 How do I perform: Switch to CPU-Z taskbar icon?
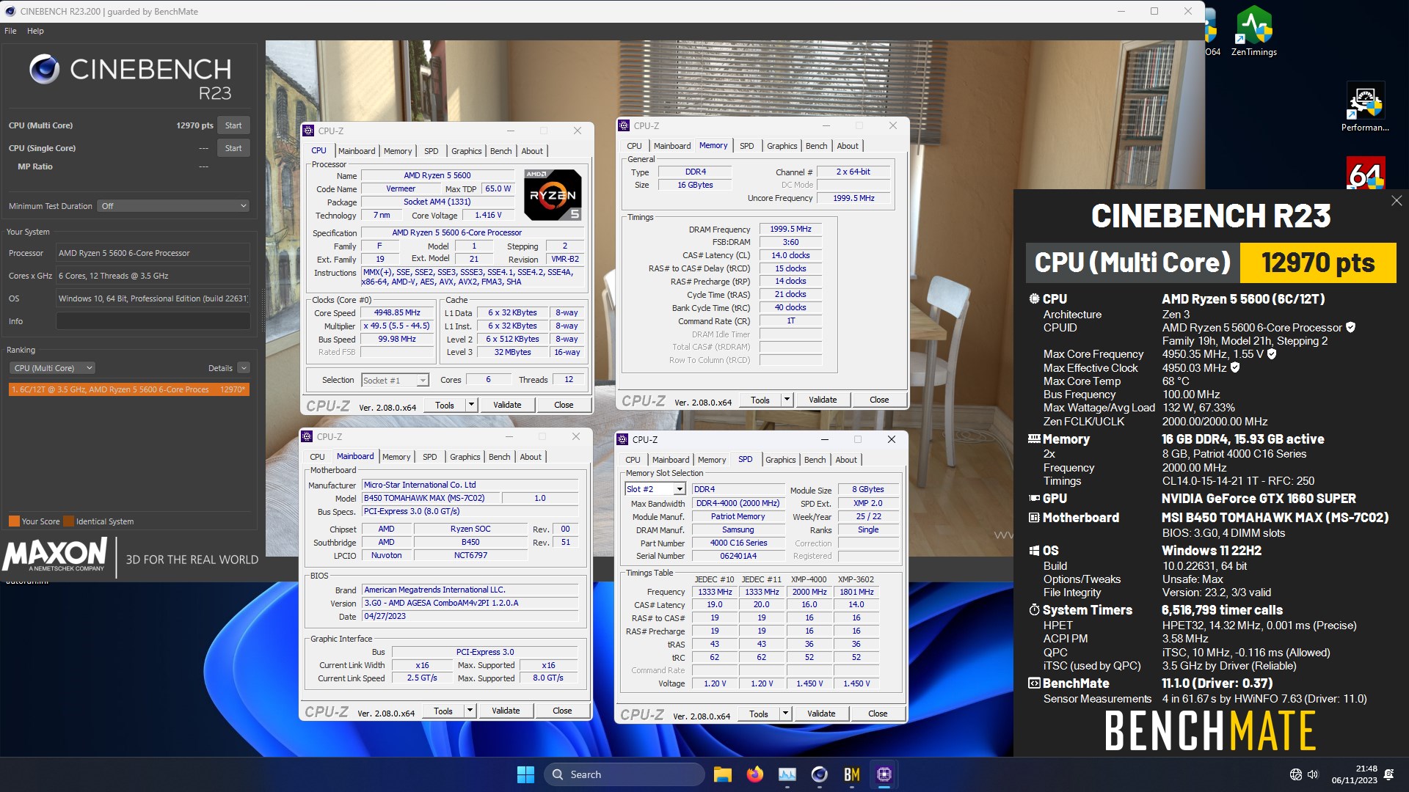click(884, 774)
